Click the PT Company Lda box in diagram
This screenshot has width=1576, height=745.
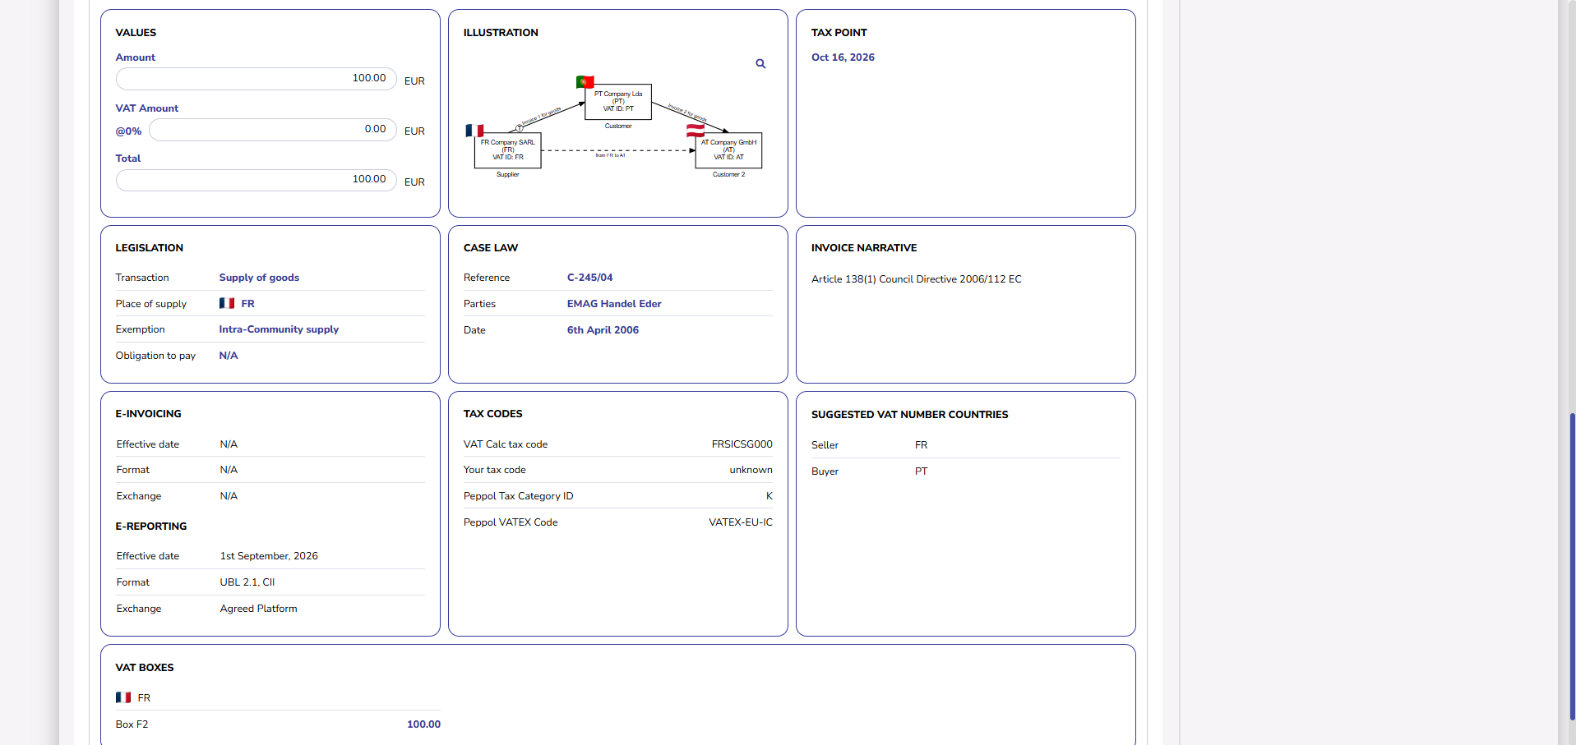[618, 102]
